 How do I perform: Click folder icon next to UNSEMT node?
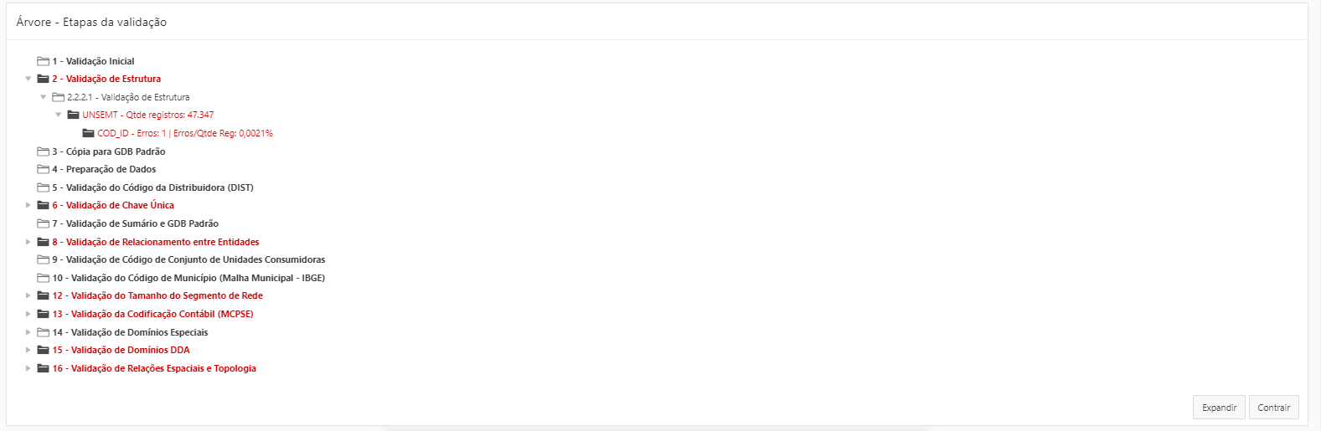pyautogui.click(x=73, y=115)
